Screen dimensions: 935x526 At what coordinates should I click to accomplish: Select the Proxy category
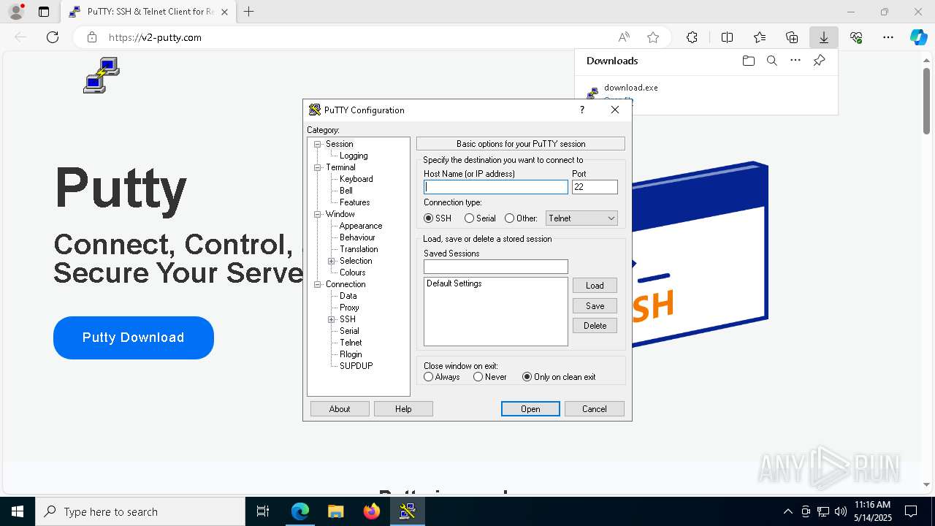point(349,308)
